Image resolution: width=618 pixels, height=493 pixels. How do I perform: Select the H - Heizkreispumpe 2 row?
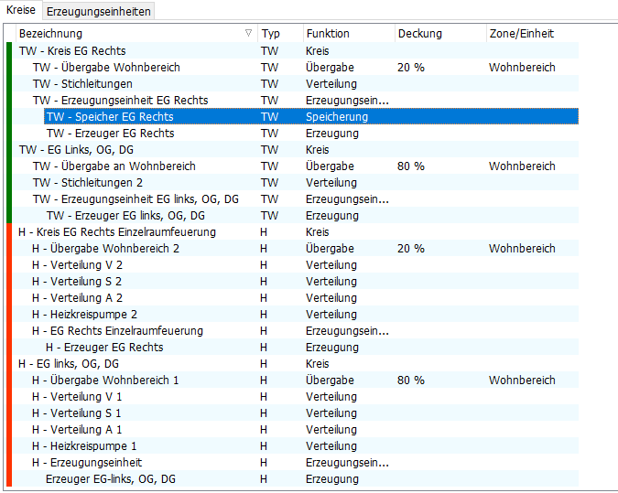coord(84,315)
